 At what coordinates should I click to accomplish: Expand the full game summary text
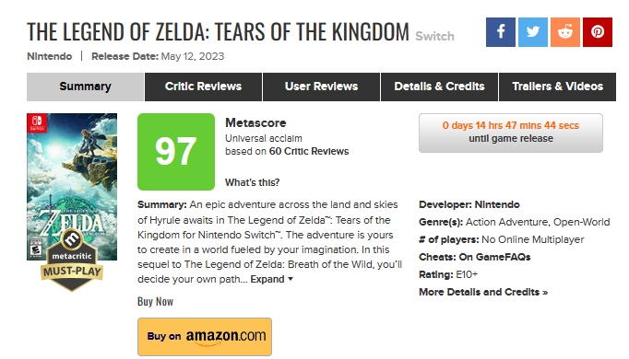267,279
